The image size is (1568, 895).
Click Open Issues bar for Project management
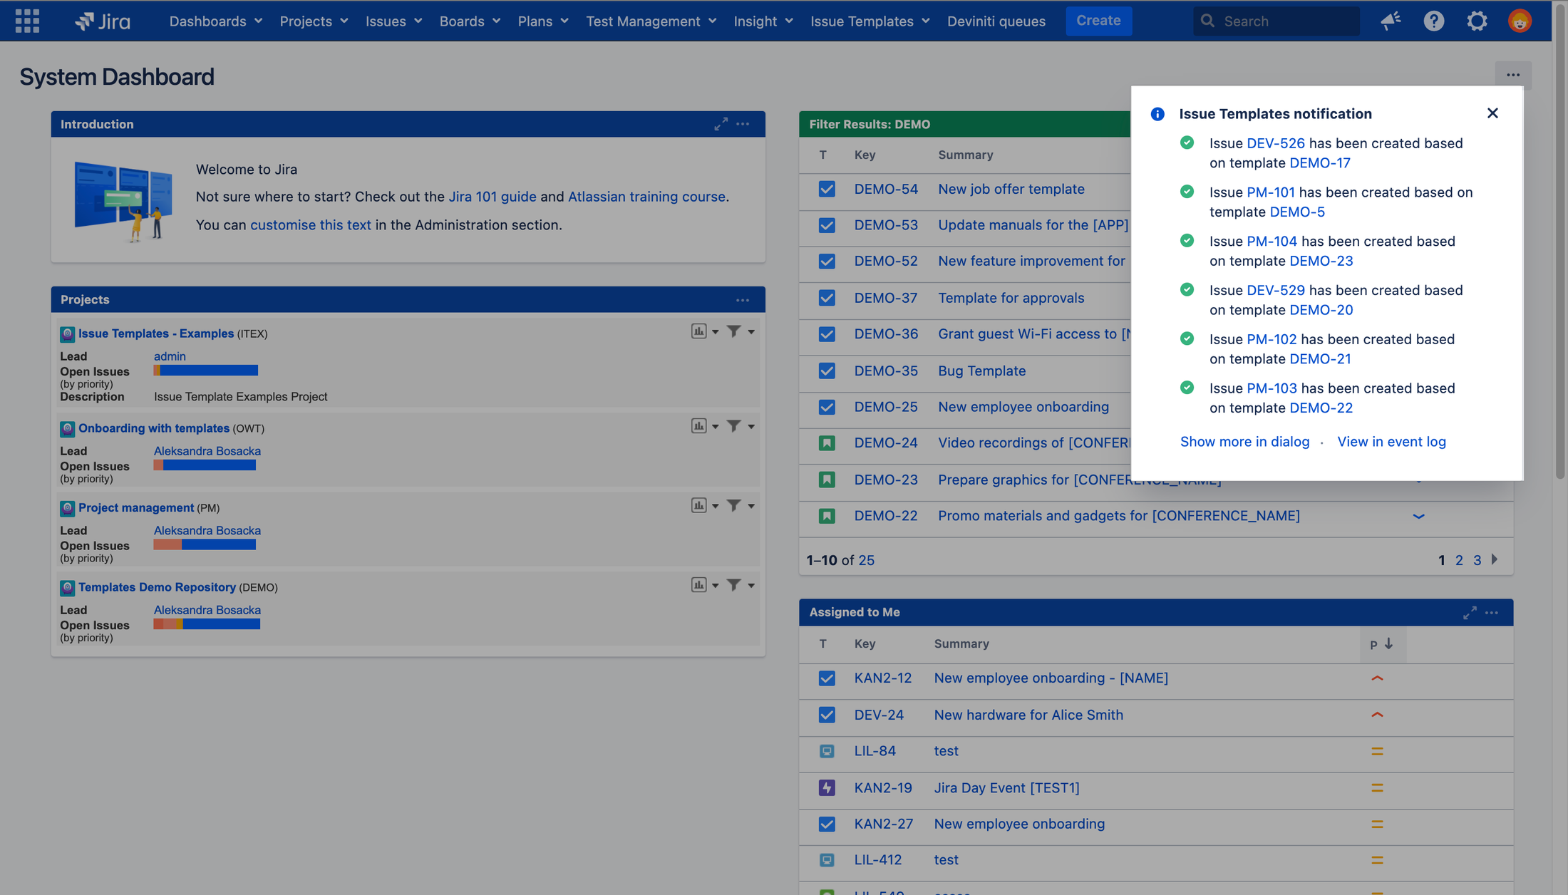click(x=205, y=545)
